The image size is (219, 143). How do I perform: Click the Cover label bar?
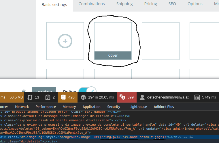tap(113, 55)
